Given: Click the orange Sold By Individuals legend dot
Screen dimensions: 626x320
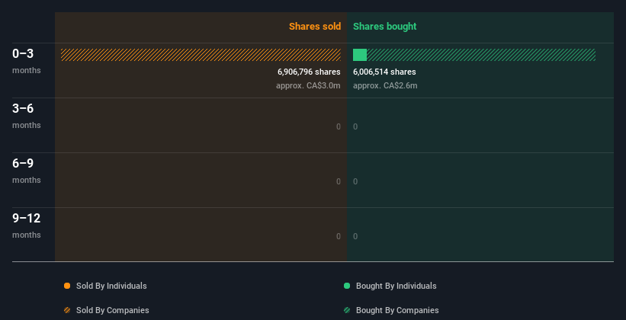Looking at the screenshot, I should [67, 286].
